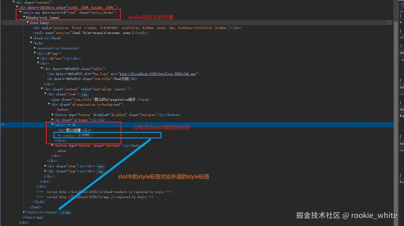Open the logo.82b9c7a5.png src link

click(x=158, y=74)
